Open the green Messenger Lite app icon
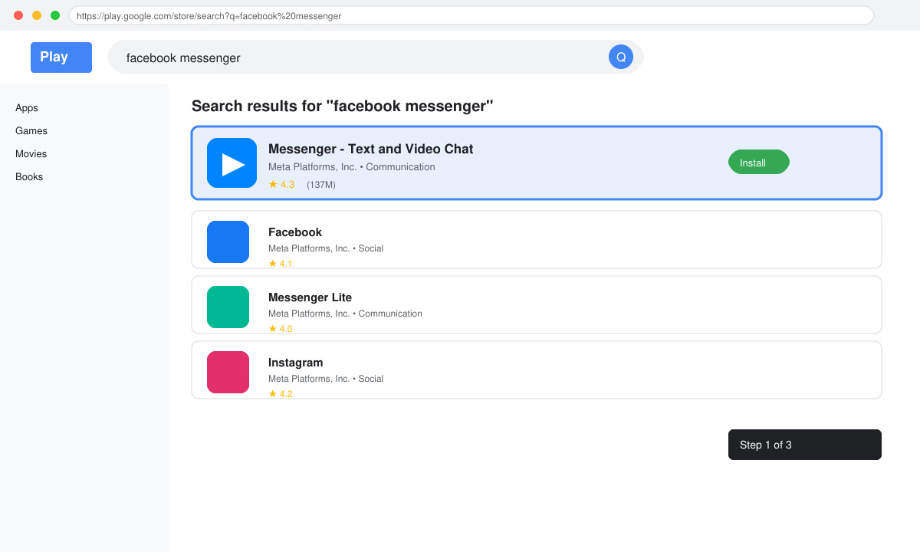 (228, 307)
